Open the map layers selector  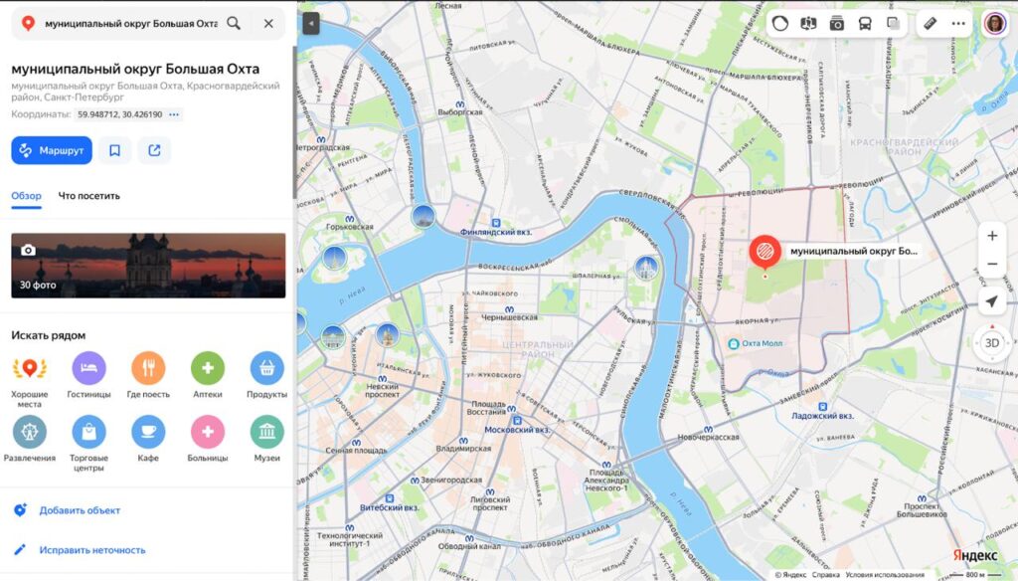pos(893,24)
